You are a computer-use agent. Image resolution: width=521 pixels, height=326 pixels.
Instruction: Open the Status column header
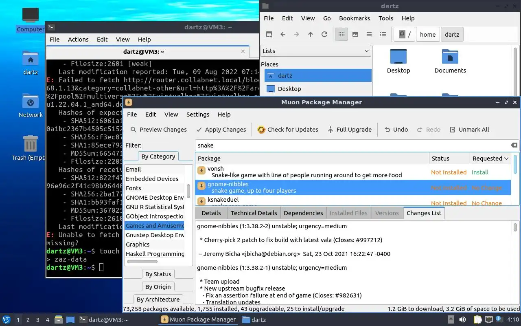point(449,159)
